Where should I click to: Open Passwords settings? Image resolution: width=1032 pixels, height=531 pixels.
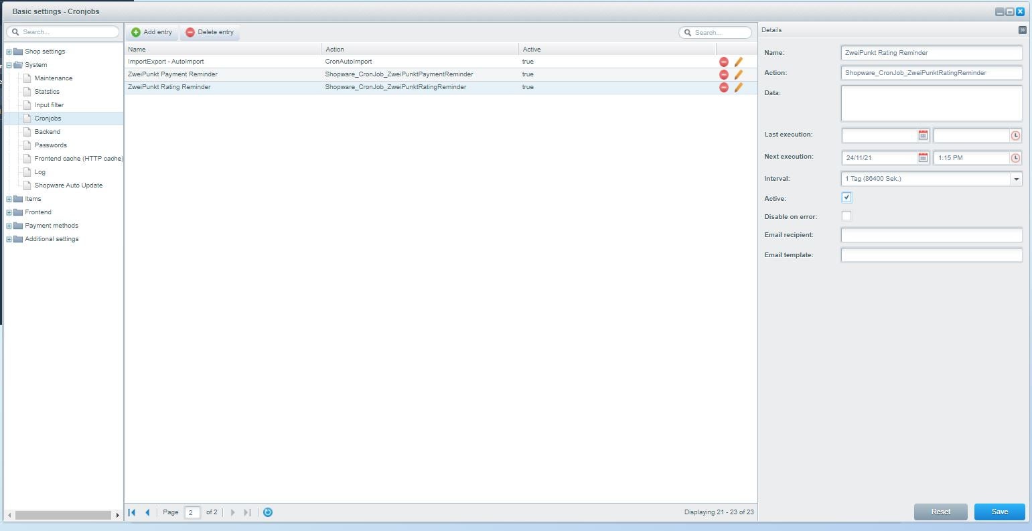point(50,145)
